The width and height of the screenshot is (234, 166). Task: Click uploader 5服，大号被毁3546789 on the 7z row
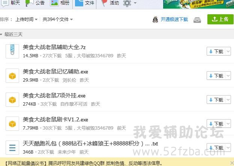pyautogui.click(x=89, y=56)
